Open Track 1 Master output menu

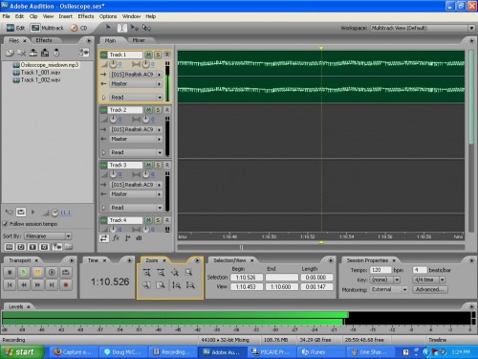click(137, 84)
